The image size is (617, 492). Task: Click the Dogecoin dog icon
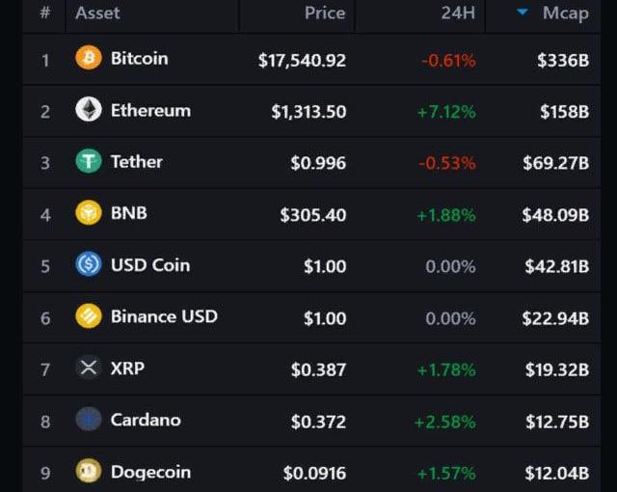pyautogui.click(x=89, y=471)
